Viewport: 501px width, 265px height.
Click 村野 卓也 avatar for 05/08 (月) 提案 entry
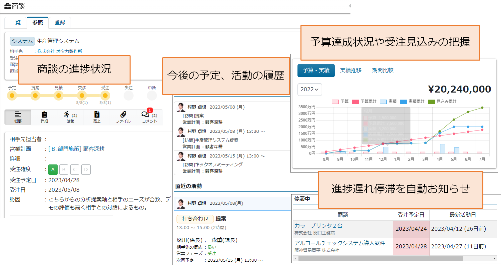[181, 107]
